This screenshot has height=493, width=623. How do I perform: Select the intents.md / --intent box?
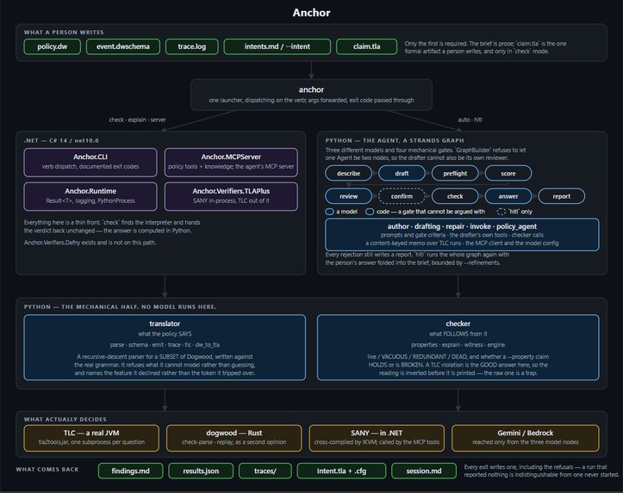tap(277, 46)
